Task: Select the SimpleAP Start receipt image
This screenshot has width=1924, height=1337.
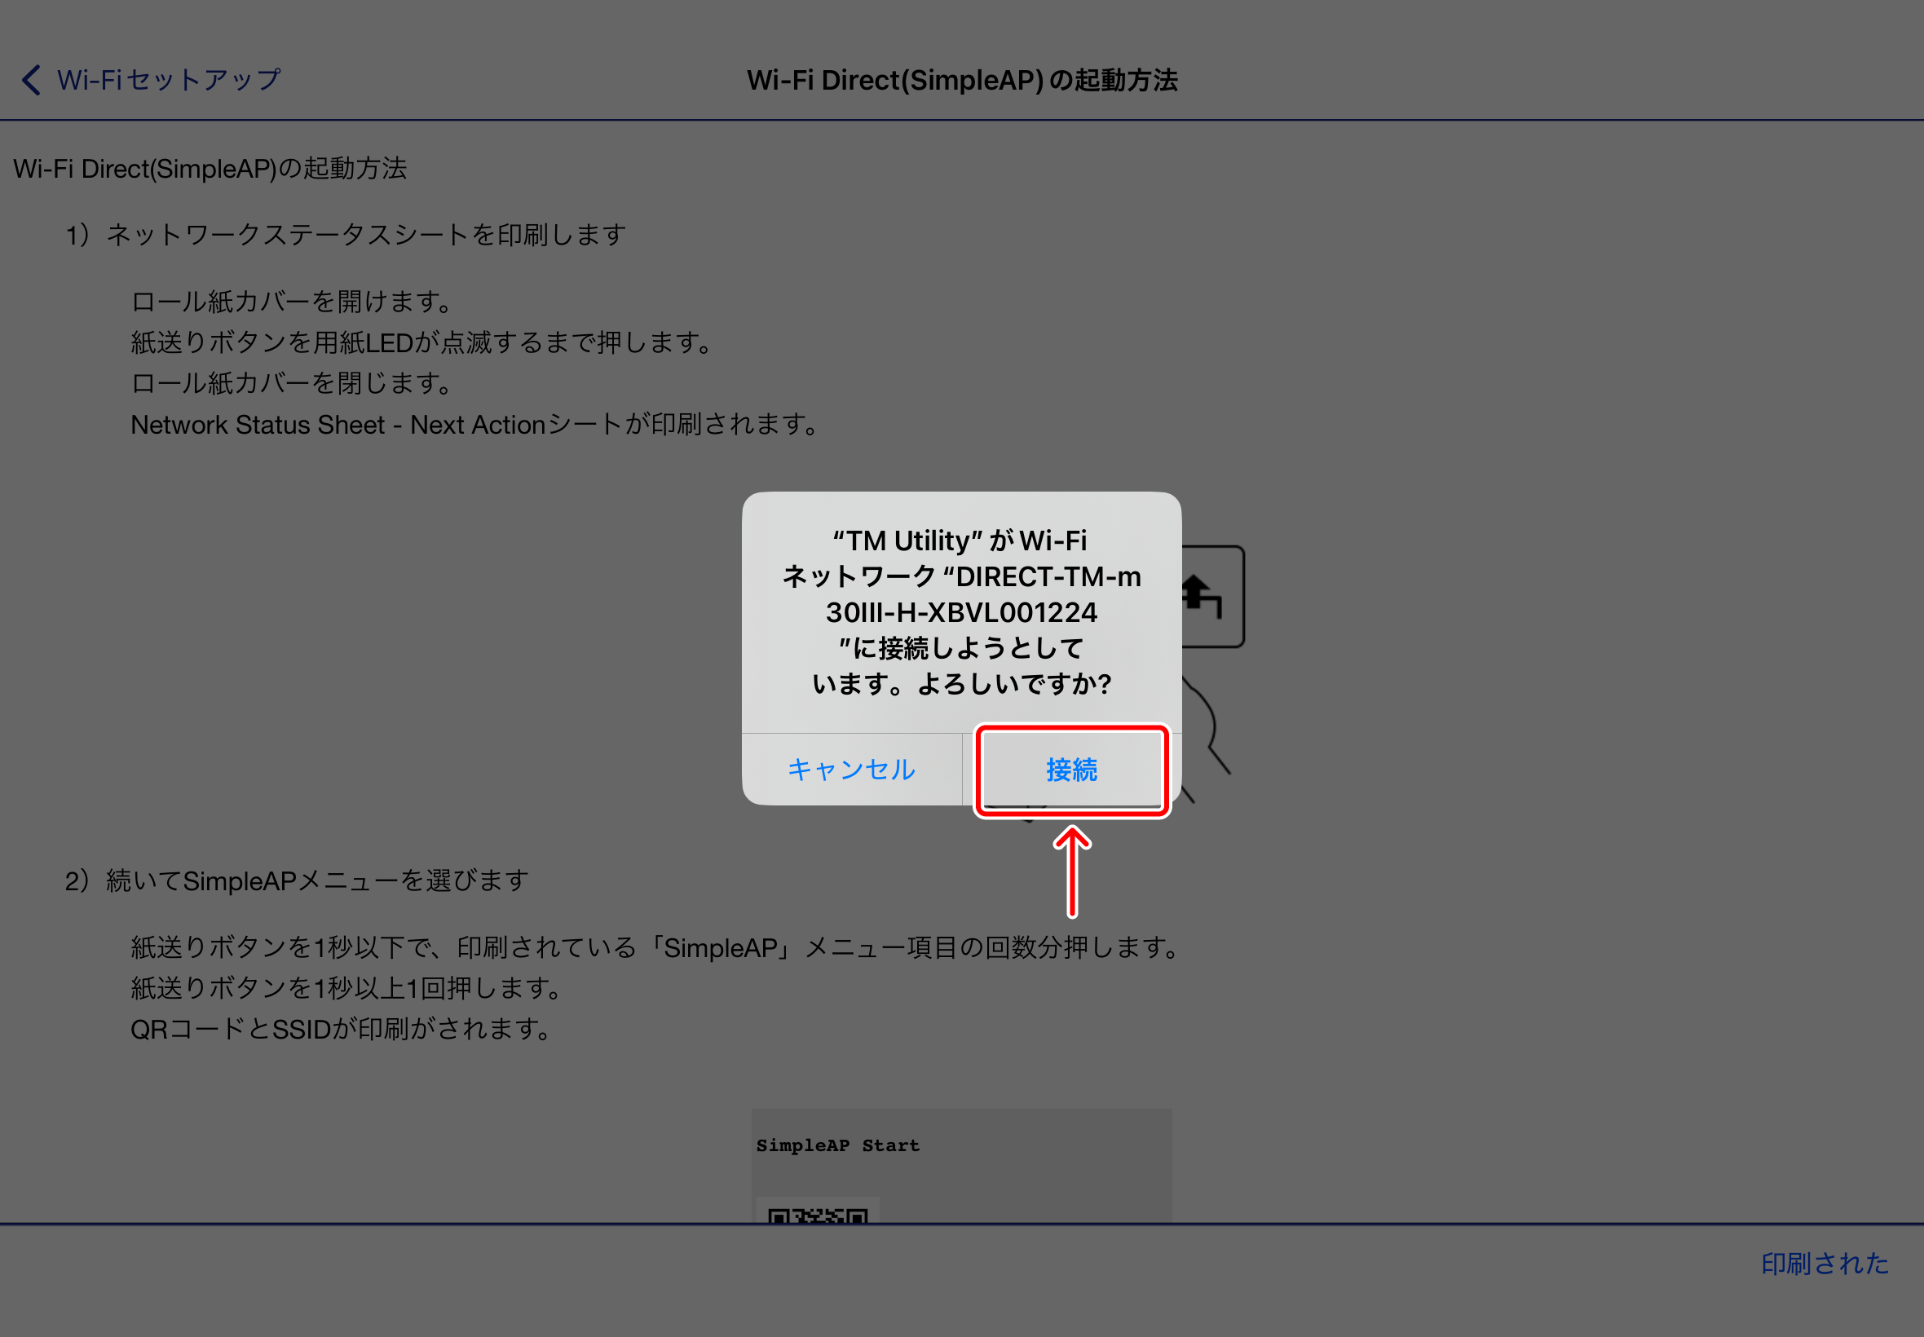Action: pos(961,1164)
